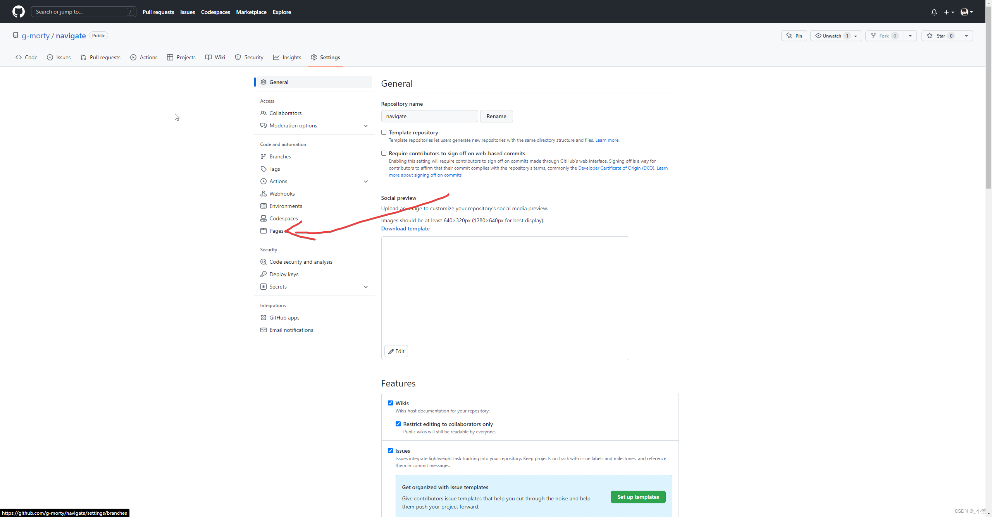Click the Webhooks icon in sidebar
Viewport: 992px width, 517px height.
coord(263,193)
